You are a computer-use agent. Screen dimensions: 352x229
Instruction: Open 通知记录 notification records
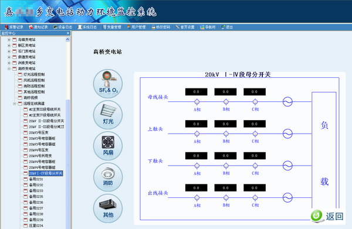[38, 27]
